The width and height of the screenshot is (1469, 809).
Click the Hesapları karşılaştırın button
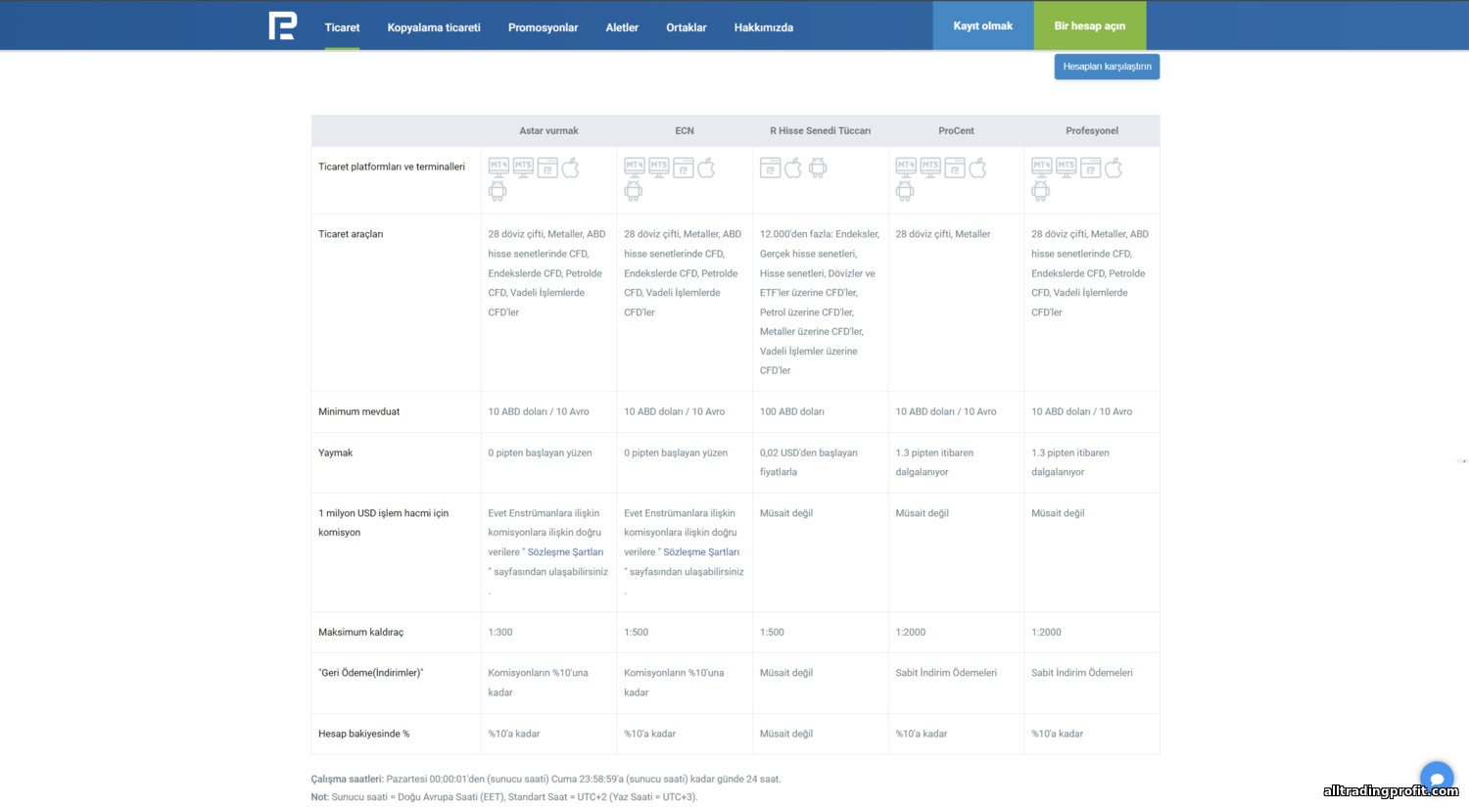[1107, 67]
